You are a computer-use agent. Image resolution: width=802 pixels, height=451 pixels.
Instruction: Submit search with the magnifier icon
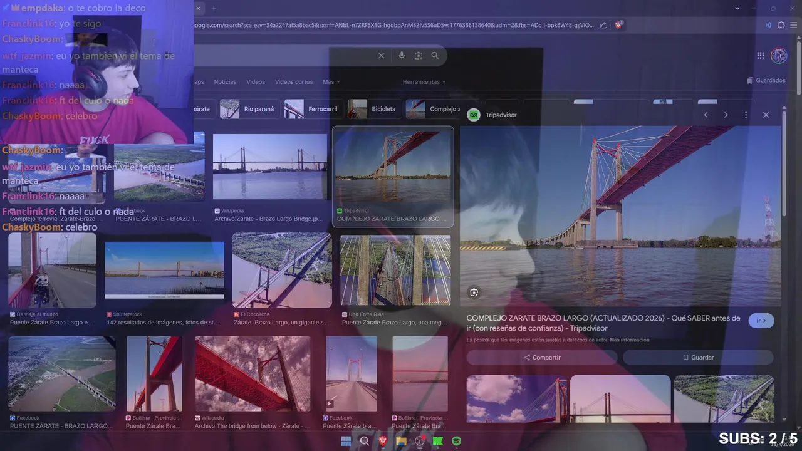435,56
